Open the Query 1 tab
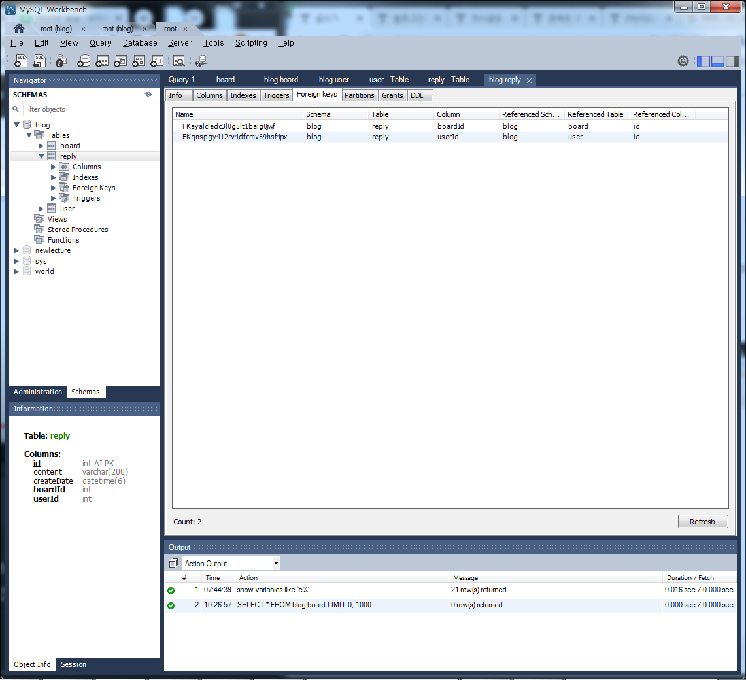Image resolution: width=746 pixels, height=680 pixels. (182, 80)
